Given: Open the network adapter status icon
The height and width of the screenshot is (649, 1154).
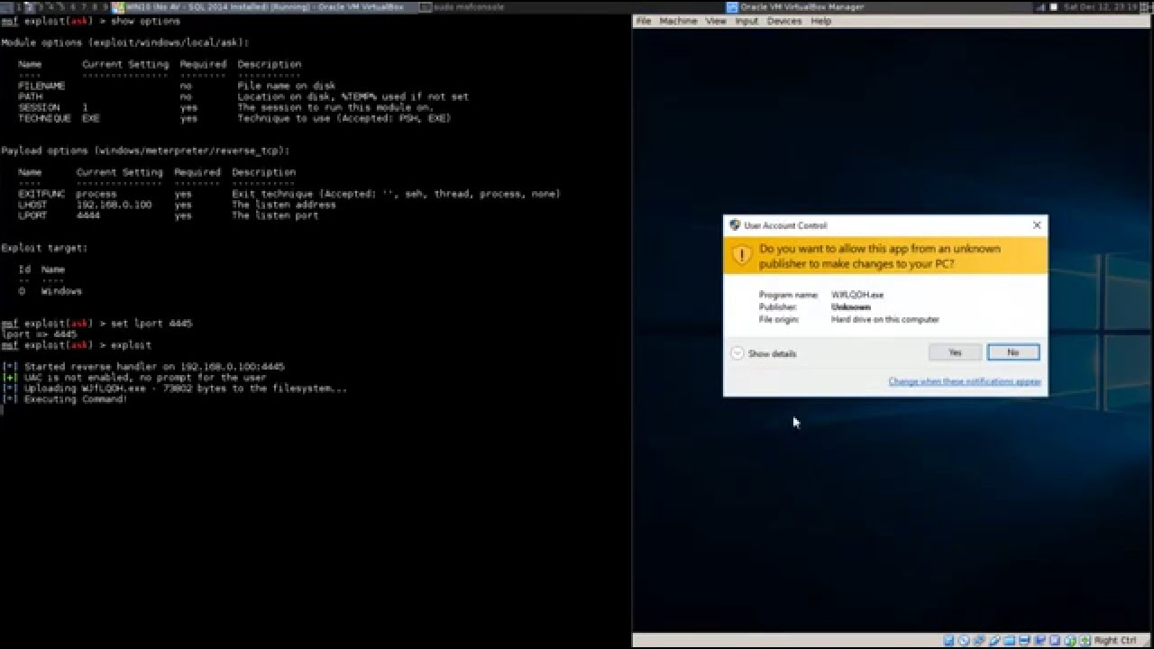Looking at the screenshot, I should point(979,640).
